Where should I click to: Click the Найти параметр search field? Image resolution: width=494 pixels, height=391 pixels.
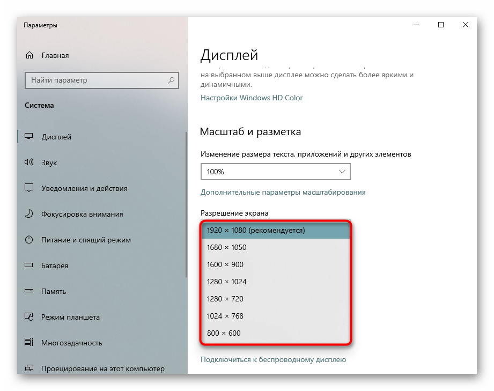pyautogui.click(x=95, y=80)
